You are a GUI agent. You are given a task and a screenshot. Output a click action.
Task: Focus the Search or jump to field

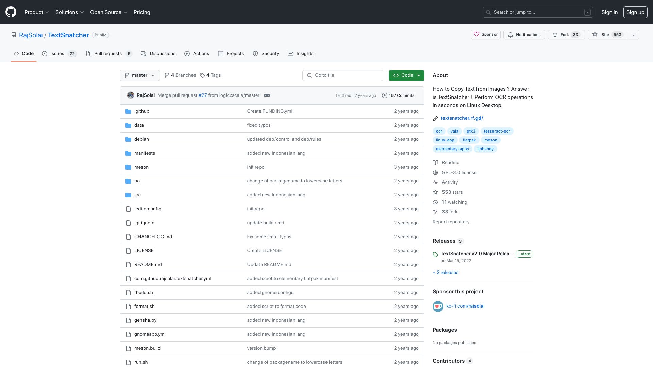click(538, 12)
